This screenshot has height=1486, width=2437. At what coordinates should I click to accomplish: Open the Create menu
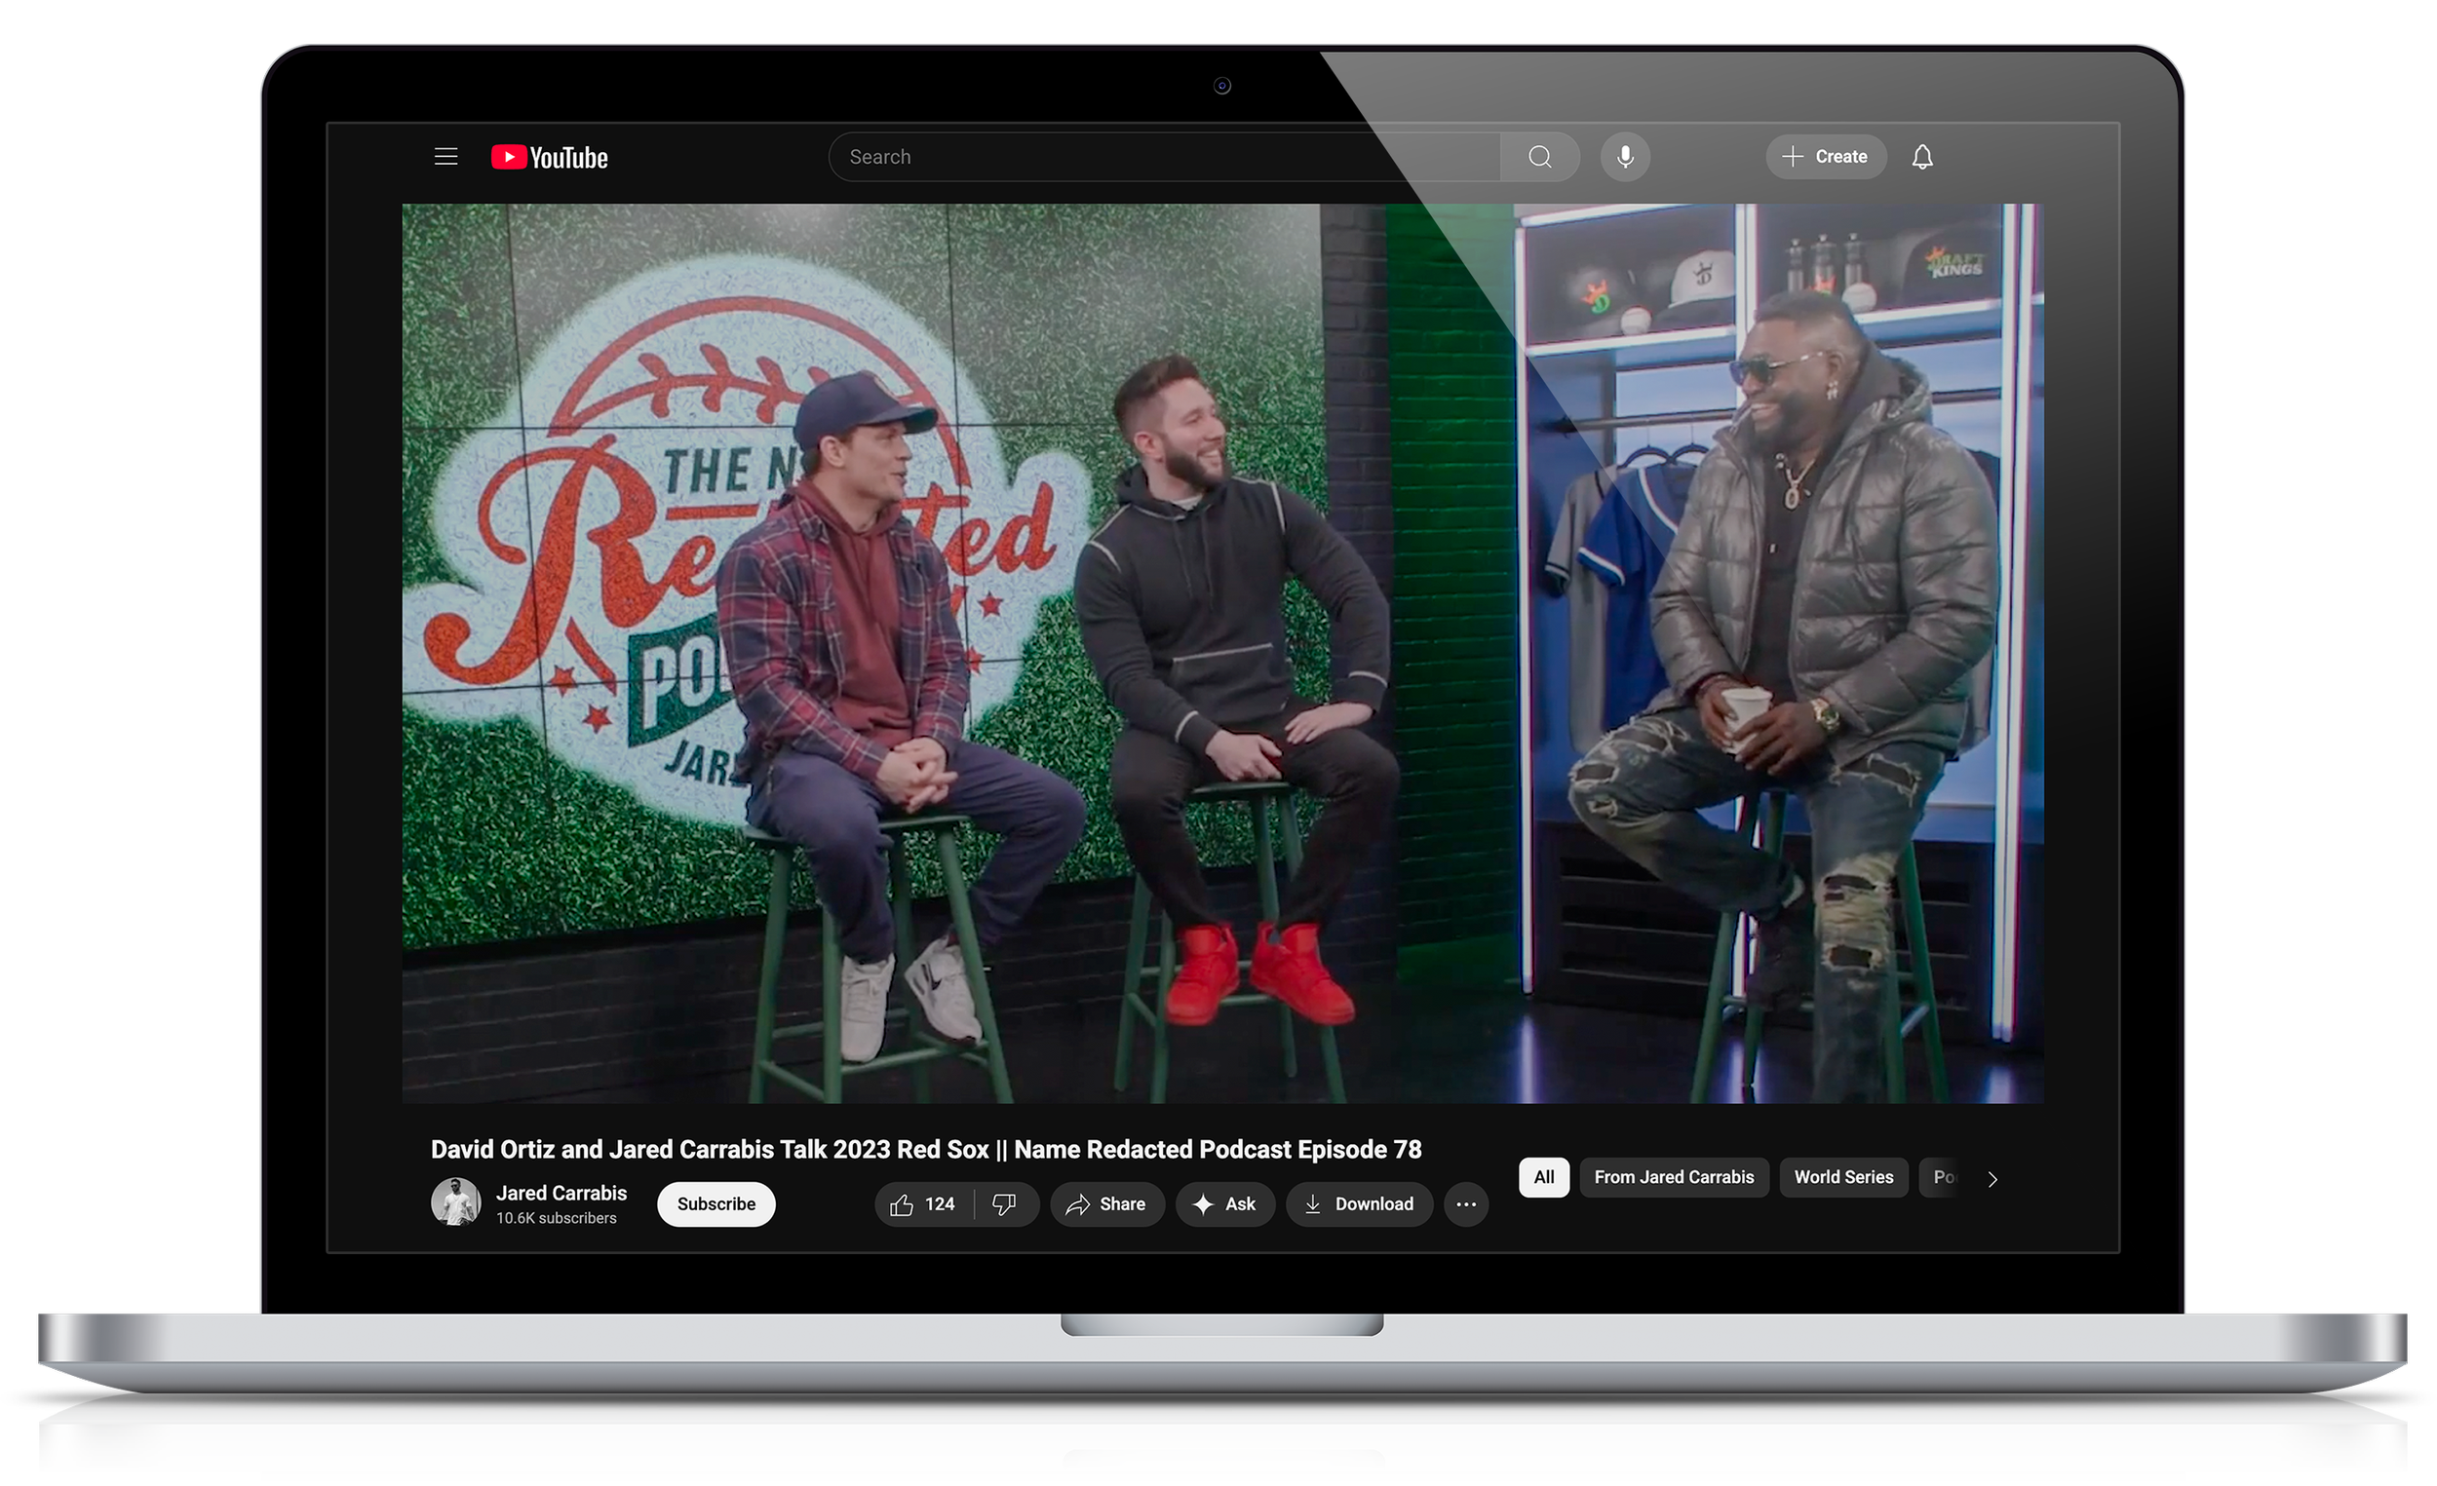(1825, 156)
